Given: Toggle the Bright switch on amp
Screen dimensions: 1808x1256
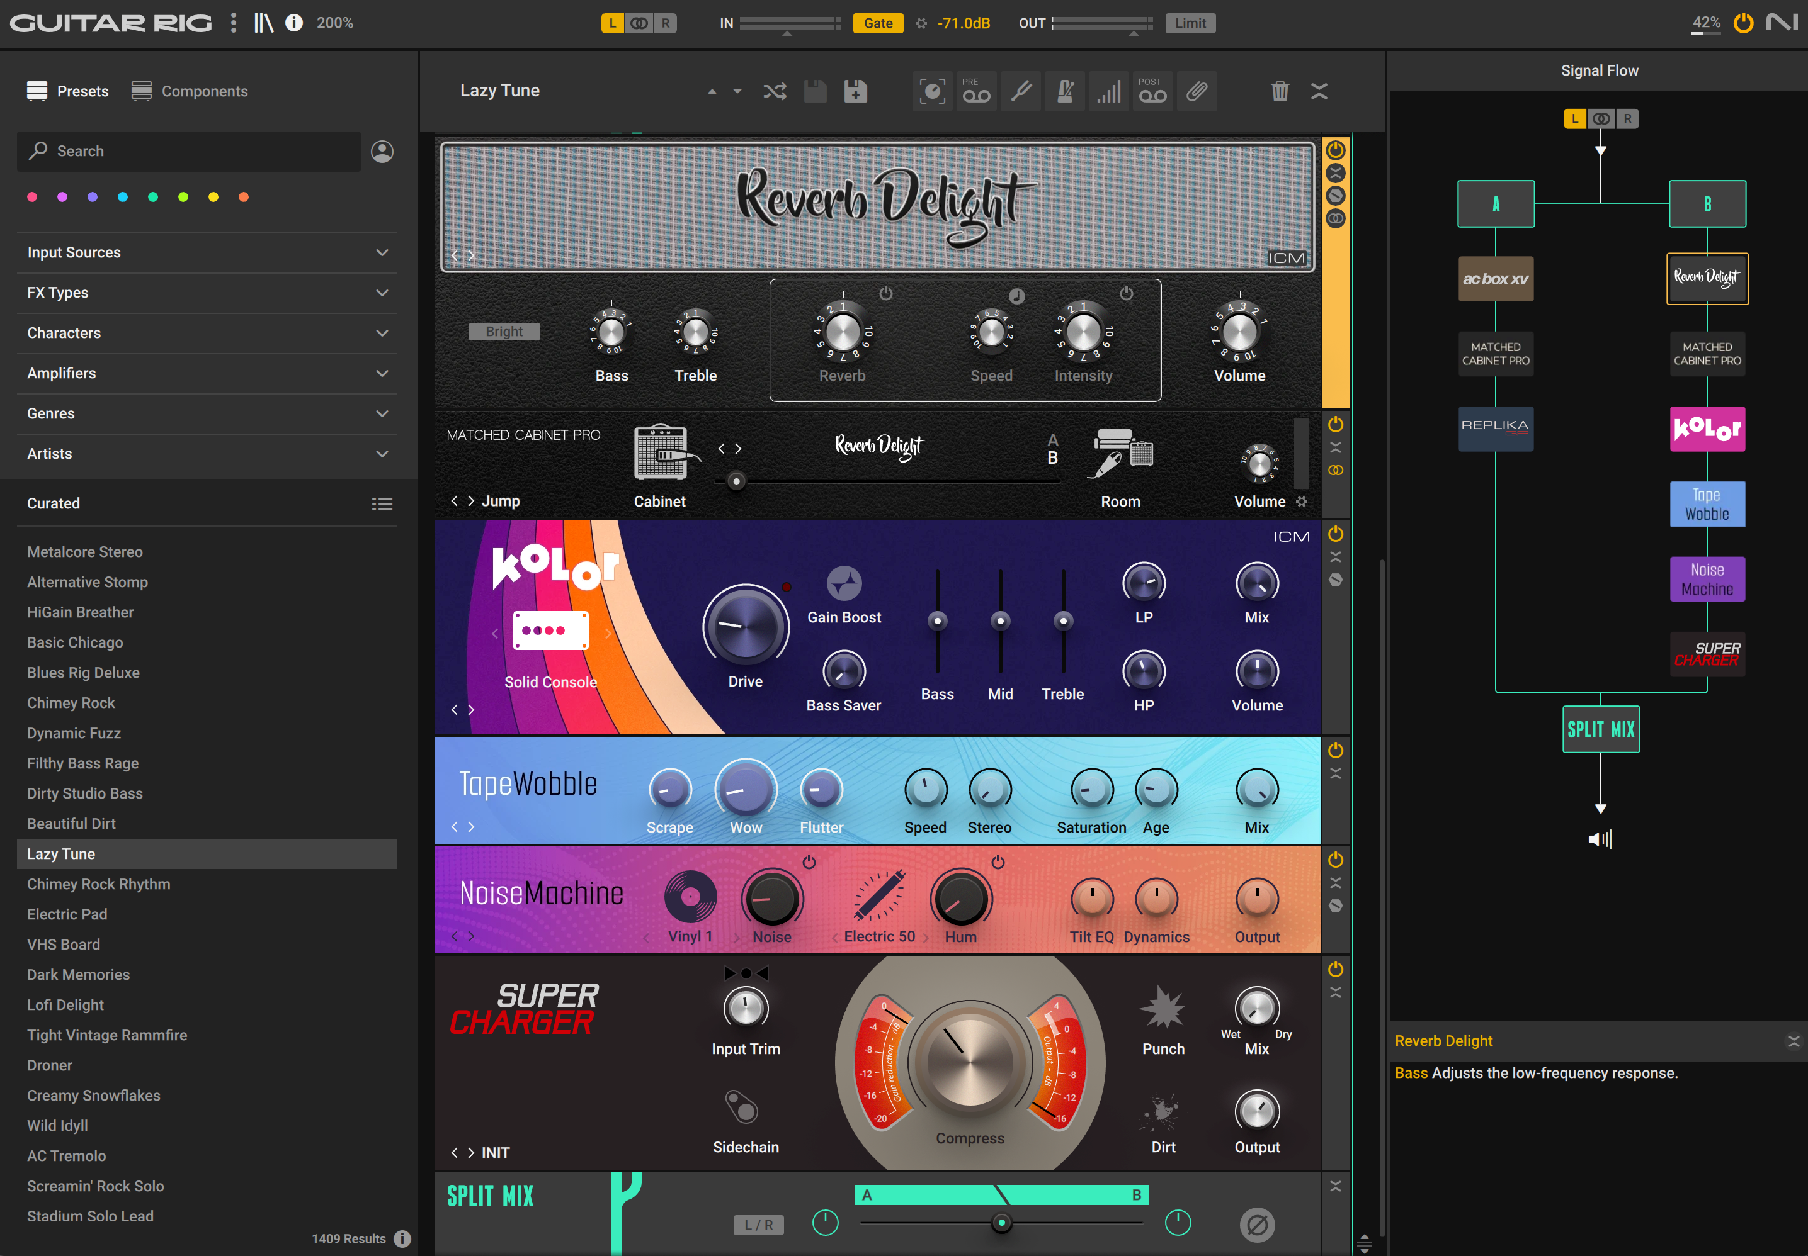Looking at the screenshot, I should tap(504, 332).
